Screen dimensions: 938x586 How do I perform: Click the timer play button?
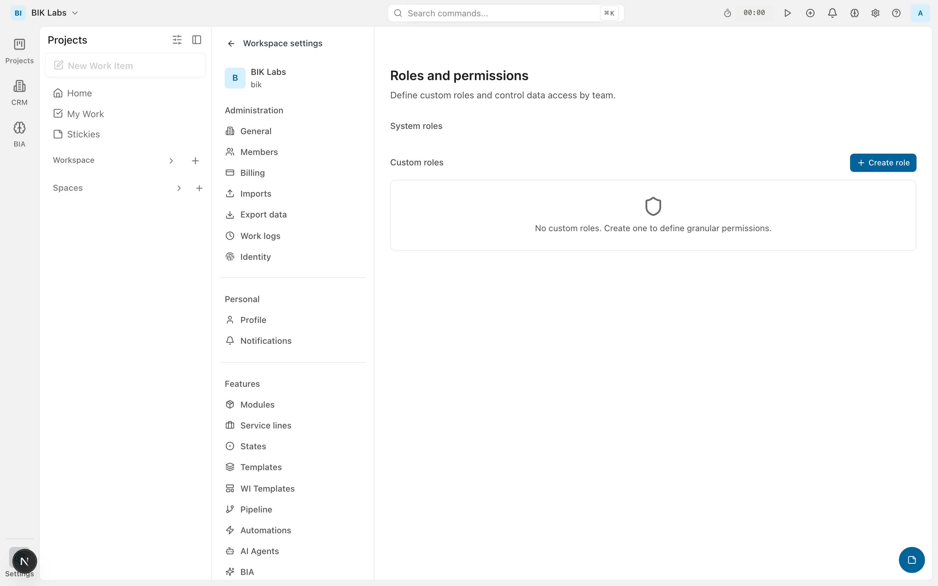coord(787,13)
